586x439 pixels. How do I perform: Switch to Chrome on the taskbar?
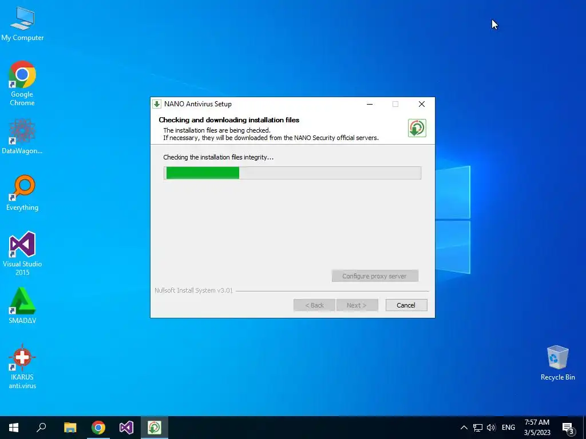click(98, 428)
